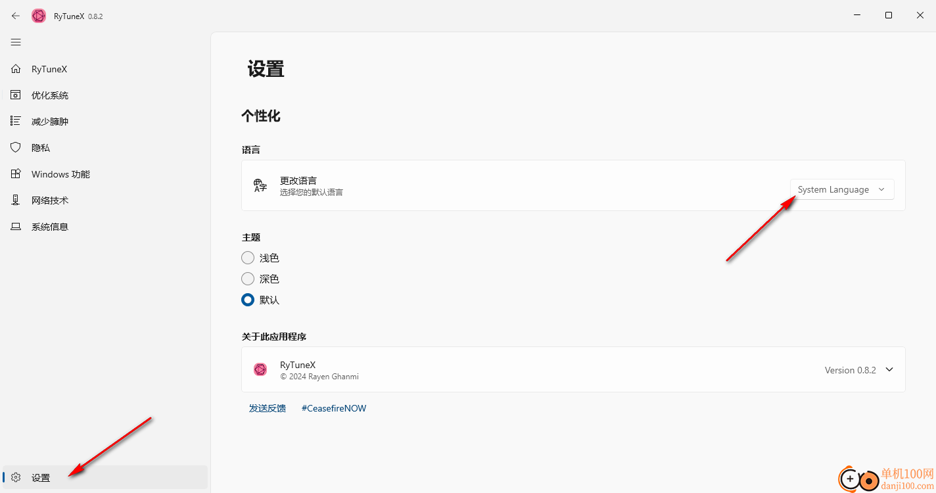Click the 减少臃肿 list icon
The image size is (936, 493).
pyautogui.click(x=16, y=122)
